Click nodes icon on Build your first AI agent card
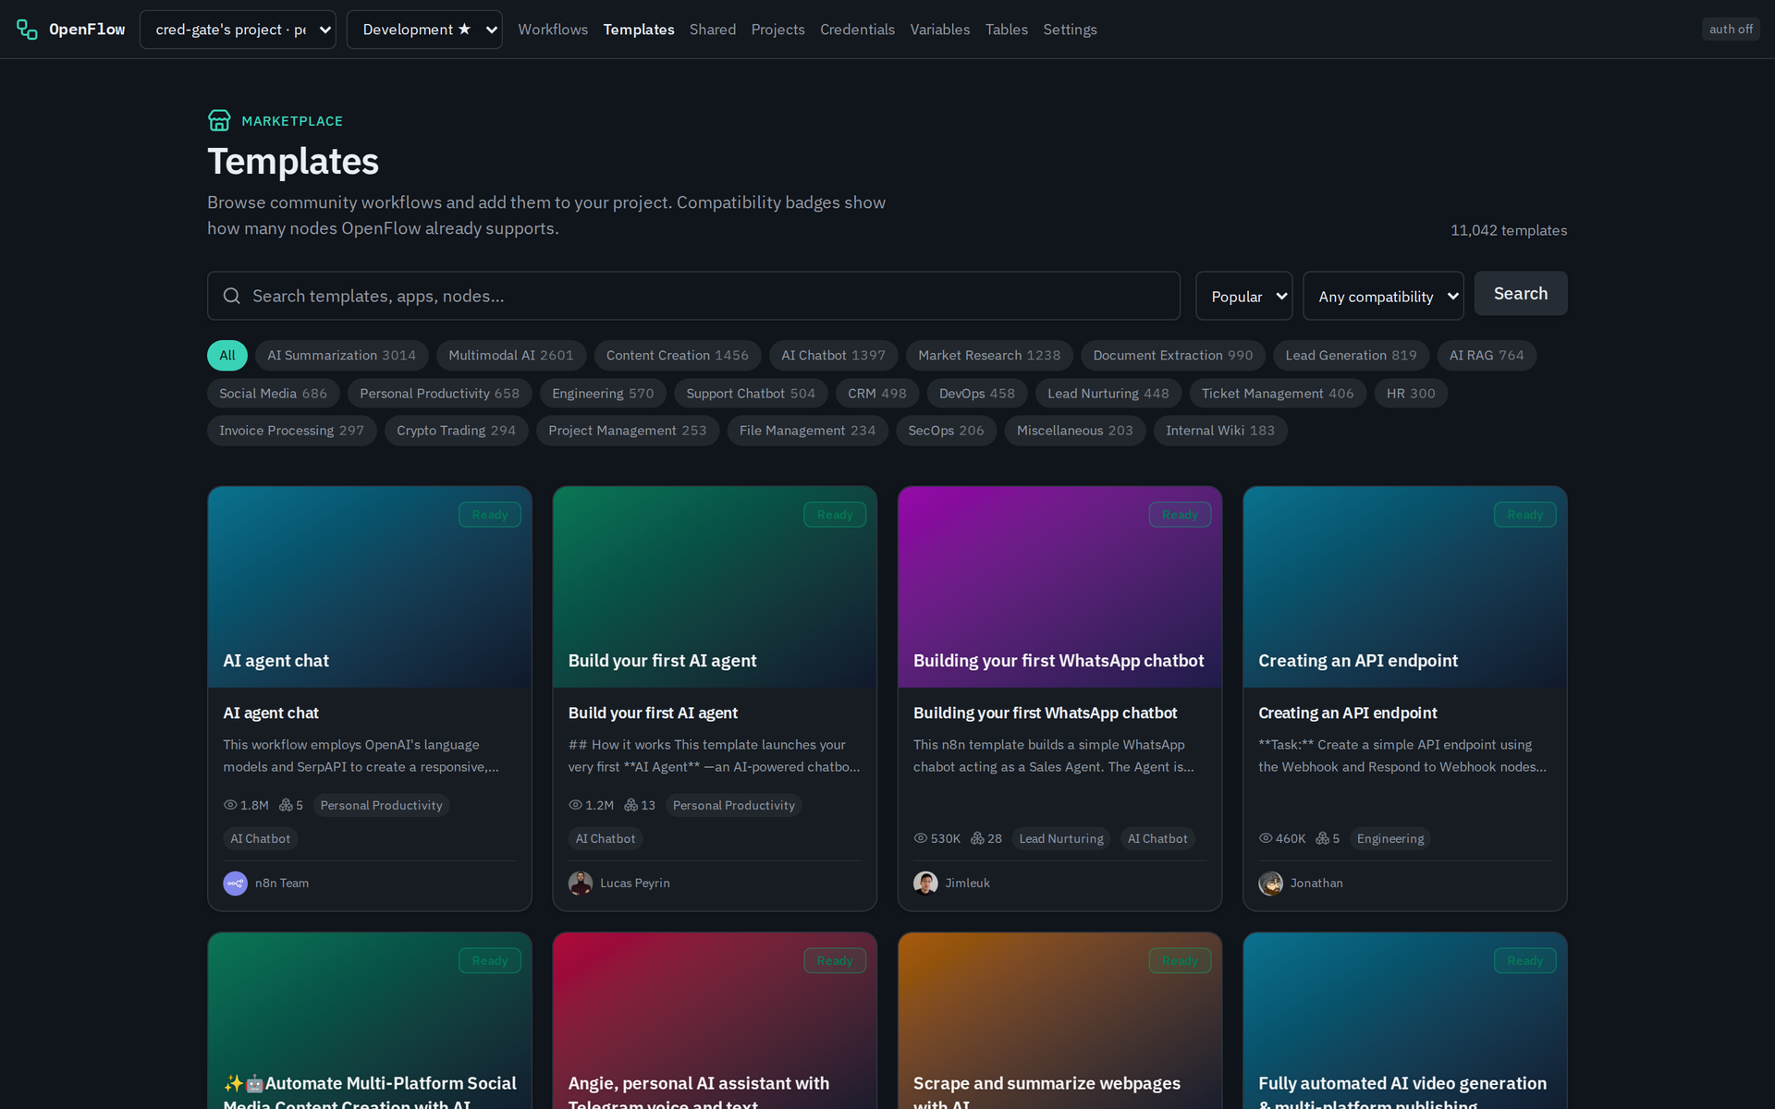Viewport: 1775px width, 1109px height. (631, 805)
